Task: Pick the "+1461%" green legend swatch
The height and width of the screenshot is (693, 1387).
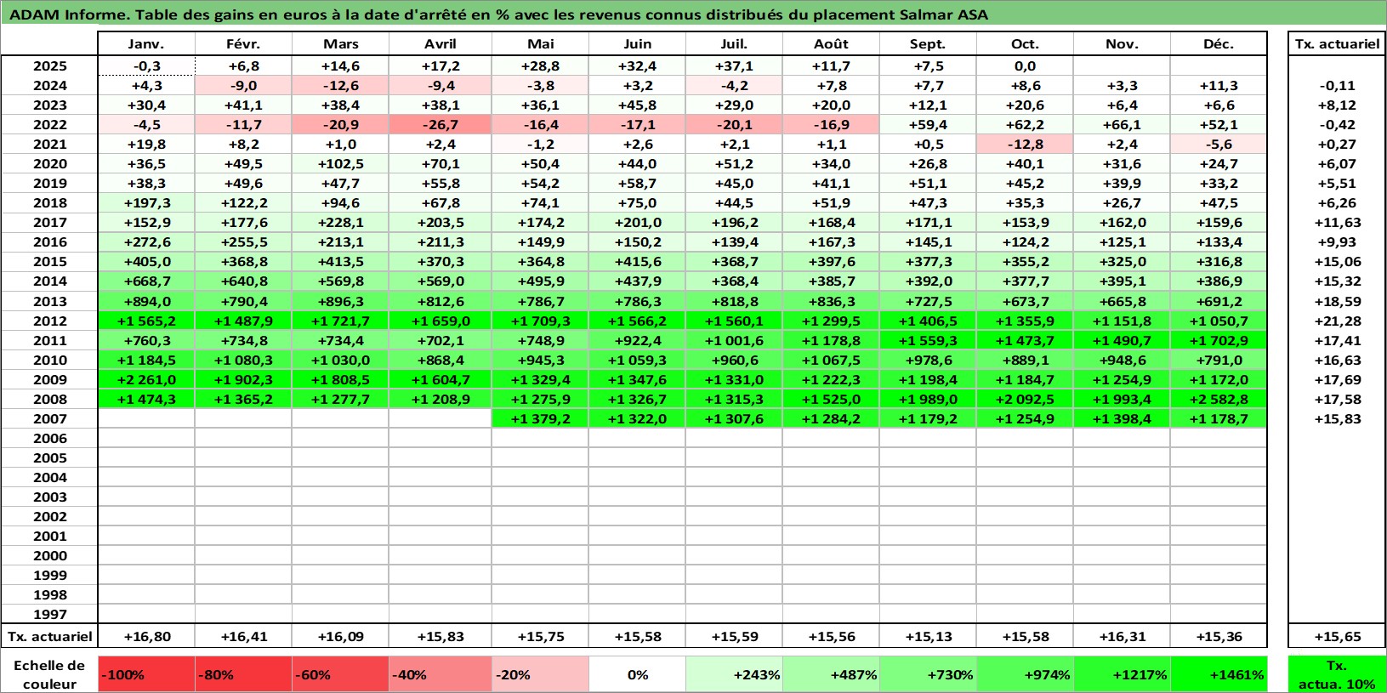Action: pos(1219,674)
